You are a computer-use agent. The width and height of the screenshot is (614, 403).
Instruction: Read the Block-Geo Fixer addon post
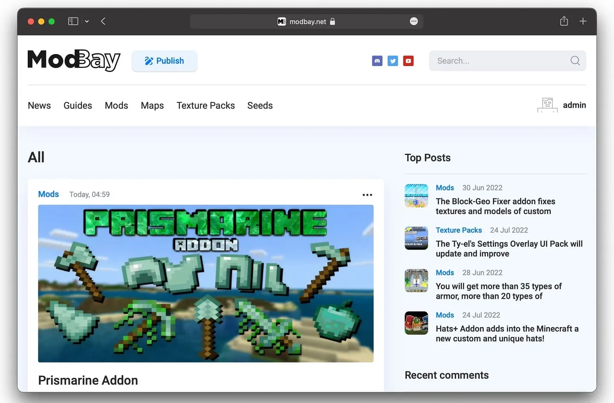495,206
